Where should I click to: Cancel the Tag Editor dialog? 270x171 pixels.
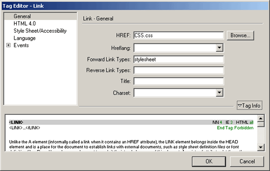tap(247, 162)
